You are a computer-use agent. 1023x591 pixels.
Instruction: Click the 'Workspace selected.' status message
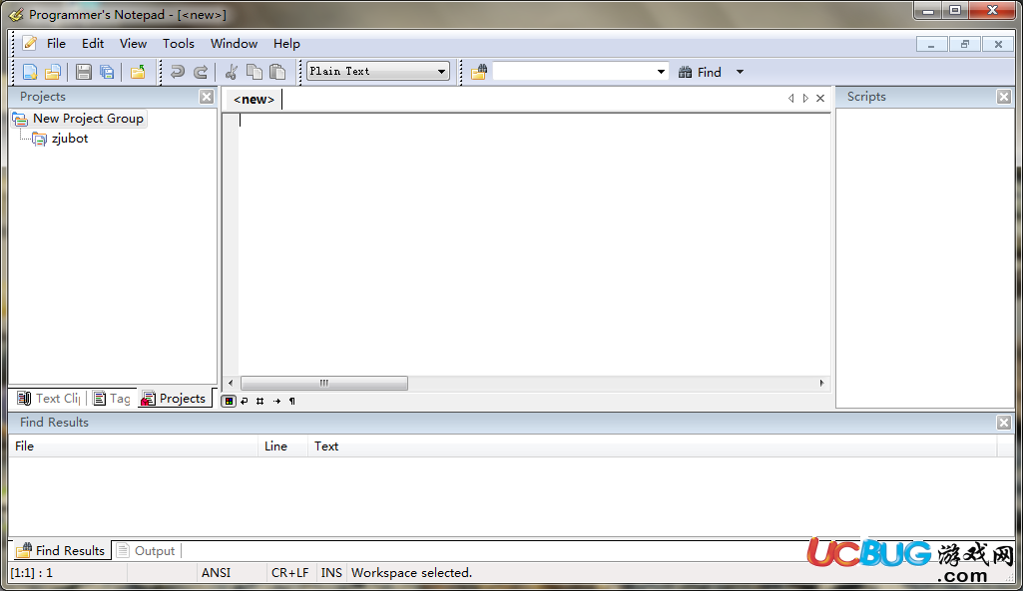click(411, 573)
